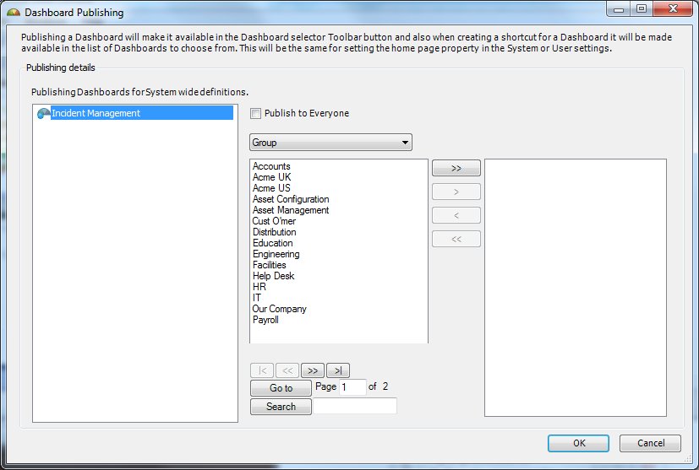Click the Search button
Screen dimensions: 699x470
(281, 407)
